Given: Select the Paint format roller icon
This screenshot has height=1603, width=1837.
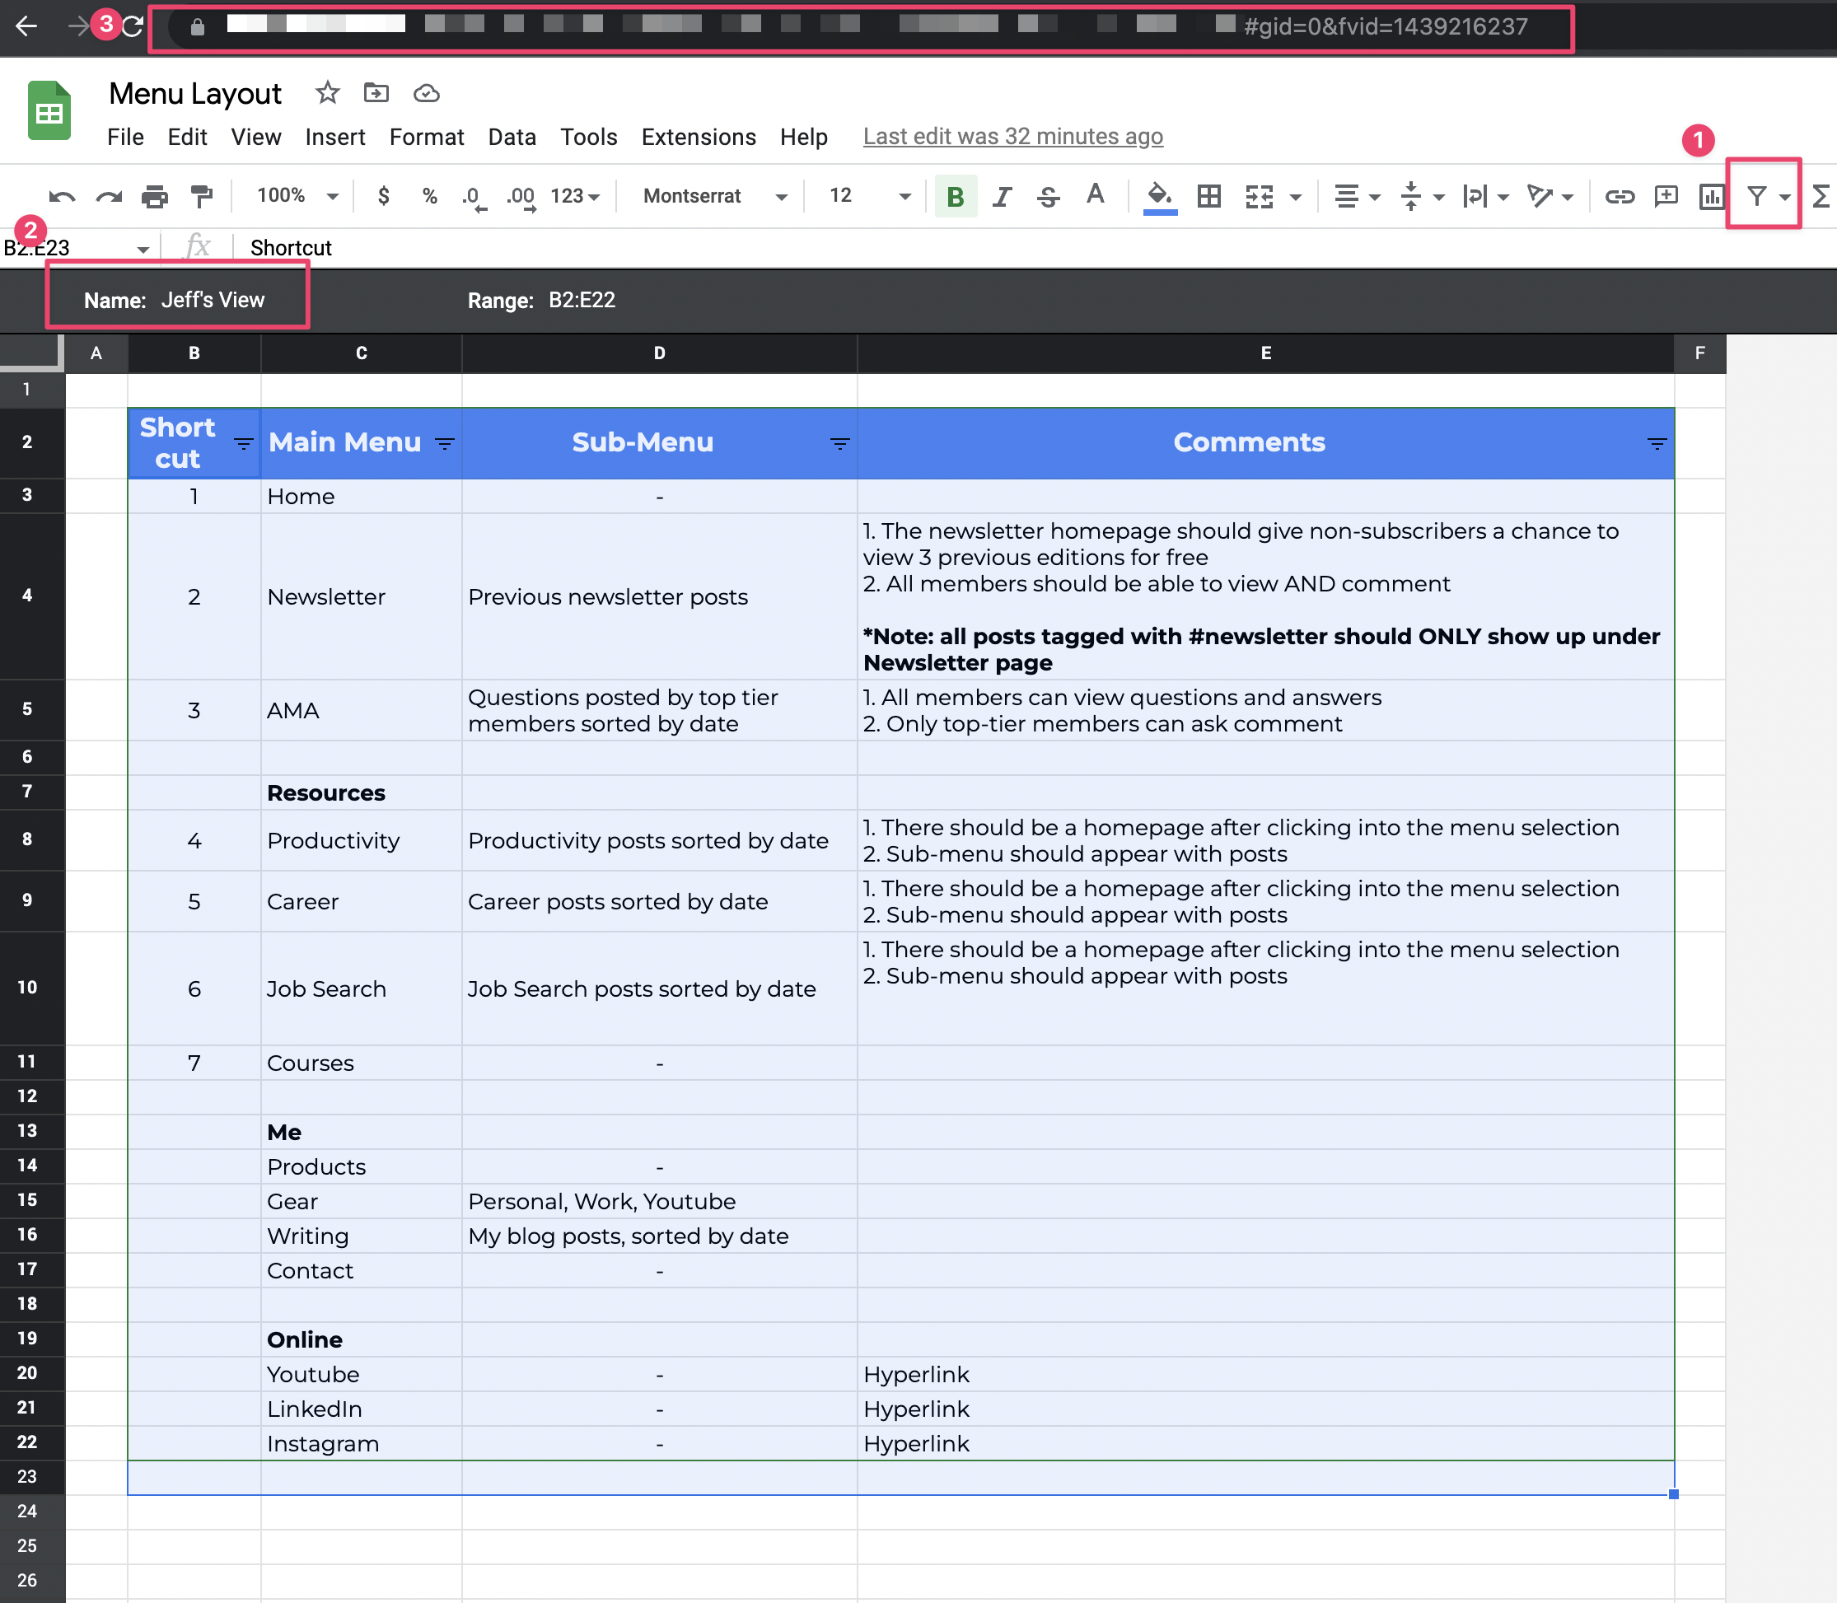Looking at the screenshot, I should point(202,197).
